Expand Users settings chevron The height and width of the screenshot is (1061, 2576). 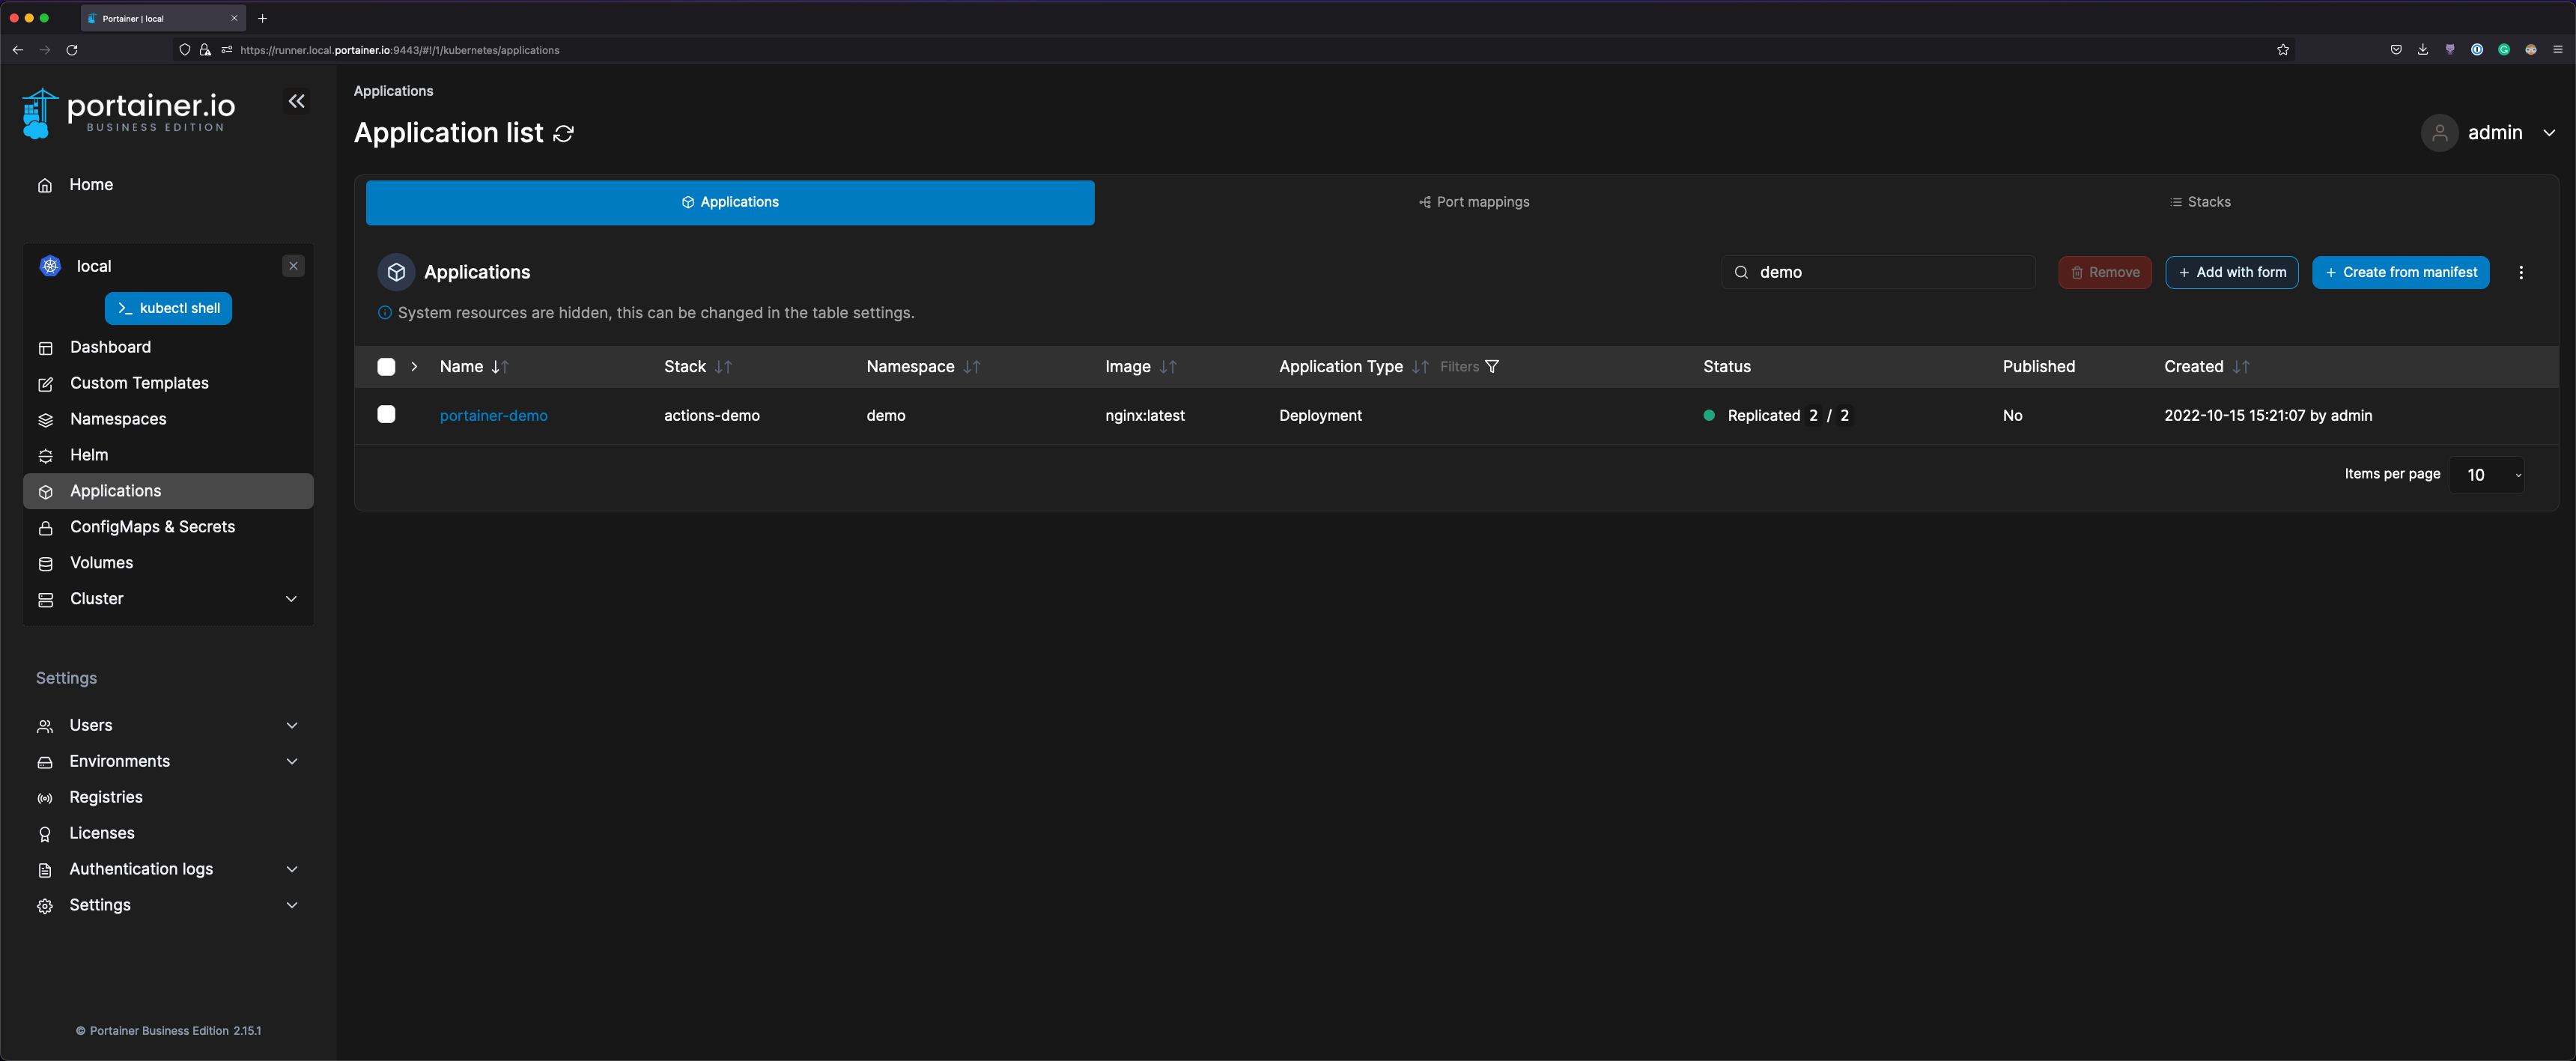292,725
